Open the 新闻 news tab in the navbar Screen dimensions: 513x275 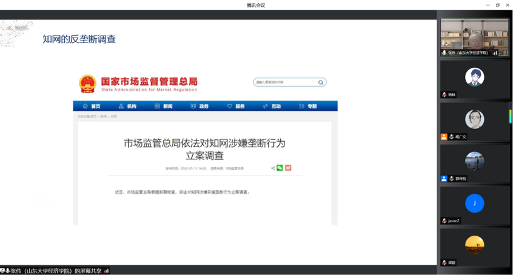click(164, 106)
